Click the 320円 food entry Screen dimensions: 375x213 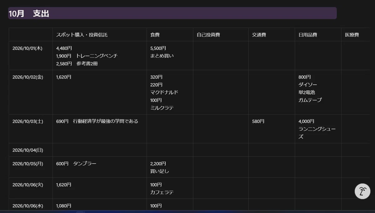[156, 77]
